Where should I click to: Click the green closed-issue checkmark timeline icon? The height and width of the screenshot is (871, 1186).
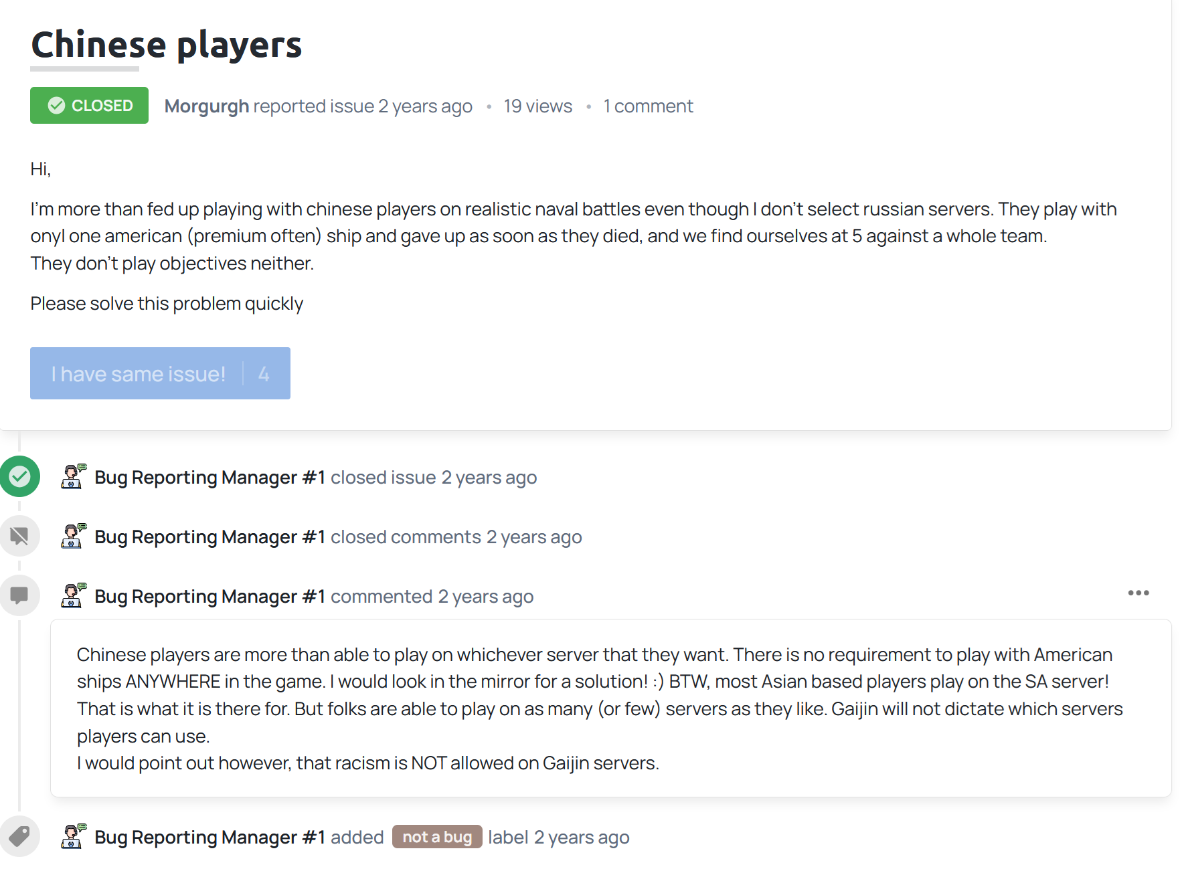point(20,477)
